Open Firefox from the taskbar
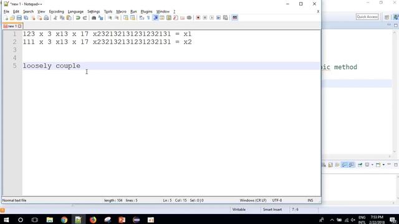 click(93, 220)
